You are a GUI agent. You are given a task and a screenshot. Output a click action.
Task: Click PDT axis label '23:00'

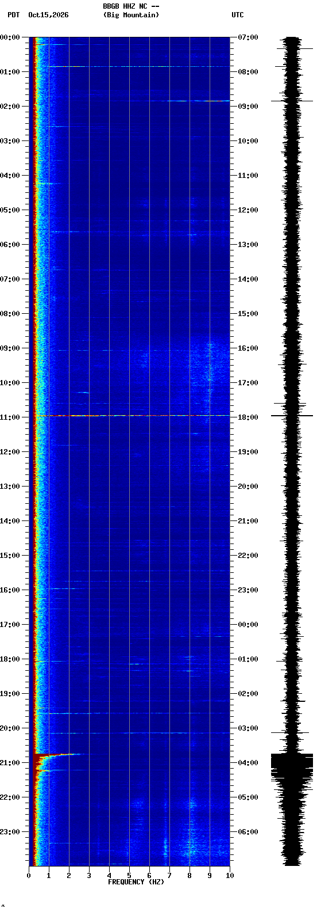point(10,832)
